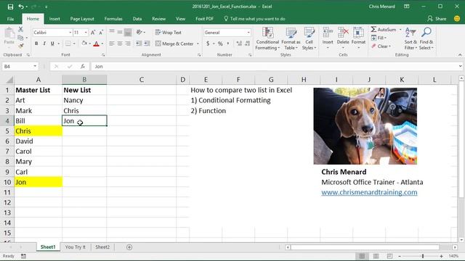
Task: Open the File tab
Action: tap(10, 19)
